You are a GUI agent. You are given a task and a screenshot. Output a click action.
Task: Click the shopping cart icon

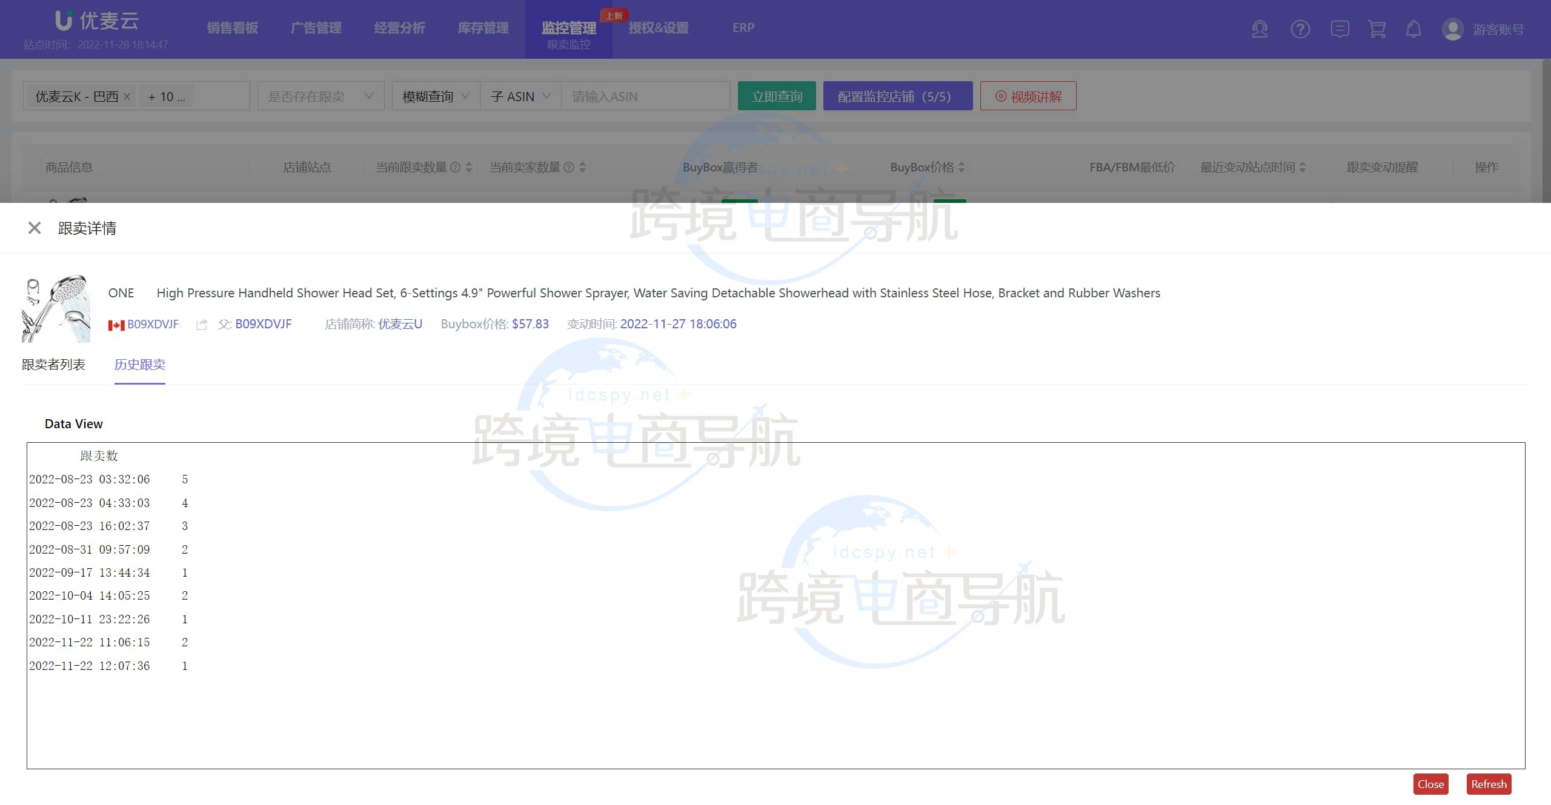tap(1377, 29)
